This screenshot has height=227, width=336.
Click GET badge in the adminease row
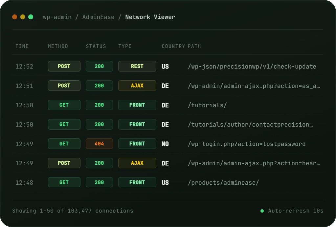click(x=64, y=182)
